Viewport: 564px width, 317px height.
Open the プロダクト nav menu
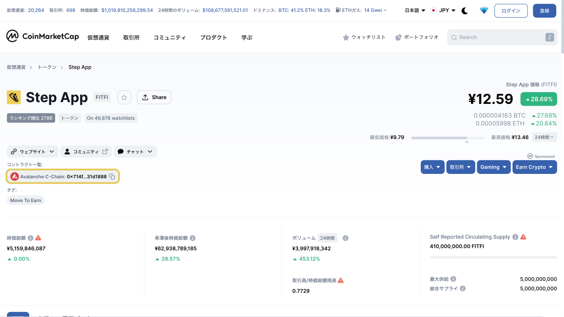(214, 37)
